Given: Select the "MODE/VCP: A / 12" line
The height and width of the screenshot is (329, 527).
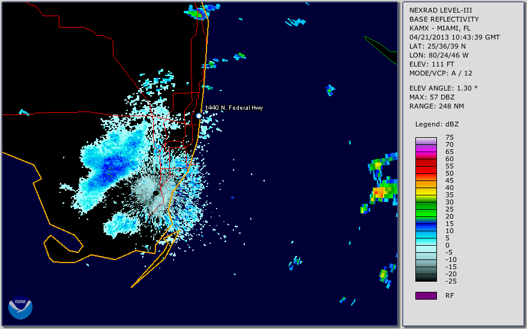Looking at the screenshot, I should (441, 73).
